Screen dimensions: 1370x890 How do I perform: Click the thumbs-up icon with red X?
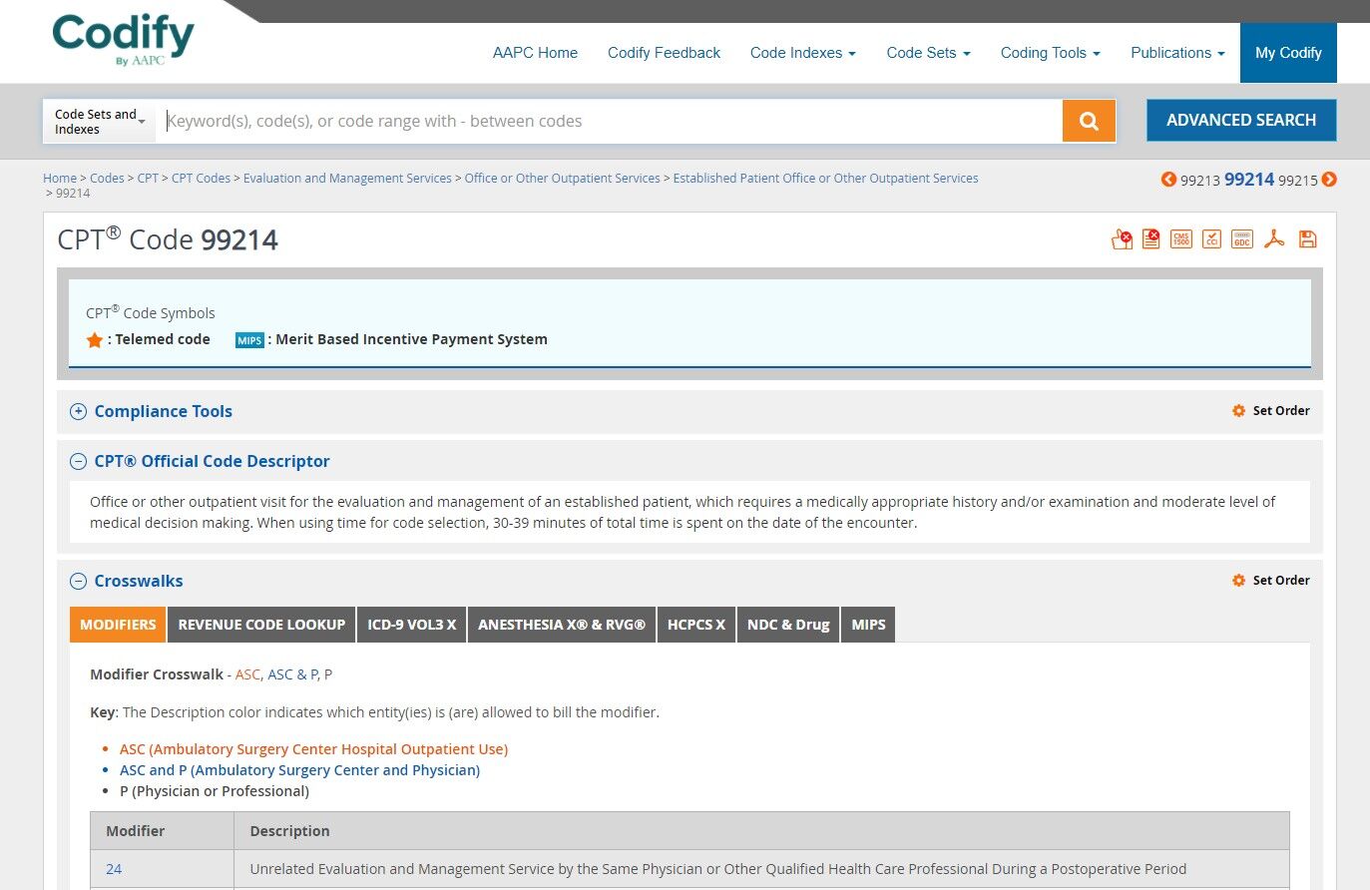(x=1122, y=239)
